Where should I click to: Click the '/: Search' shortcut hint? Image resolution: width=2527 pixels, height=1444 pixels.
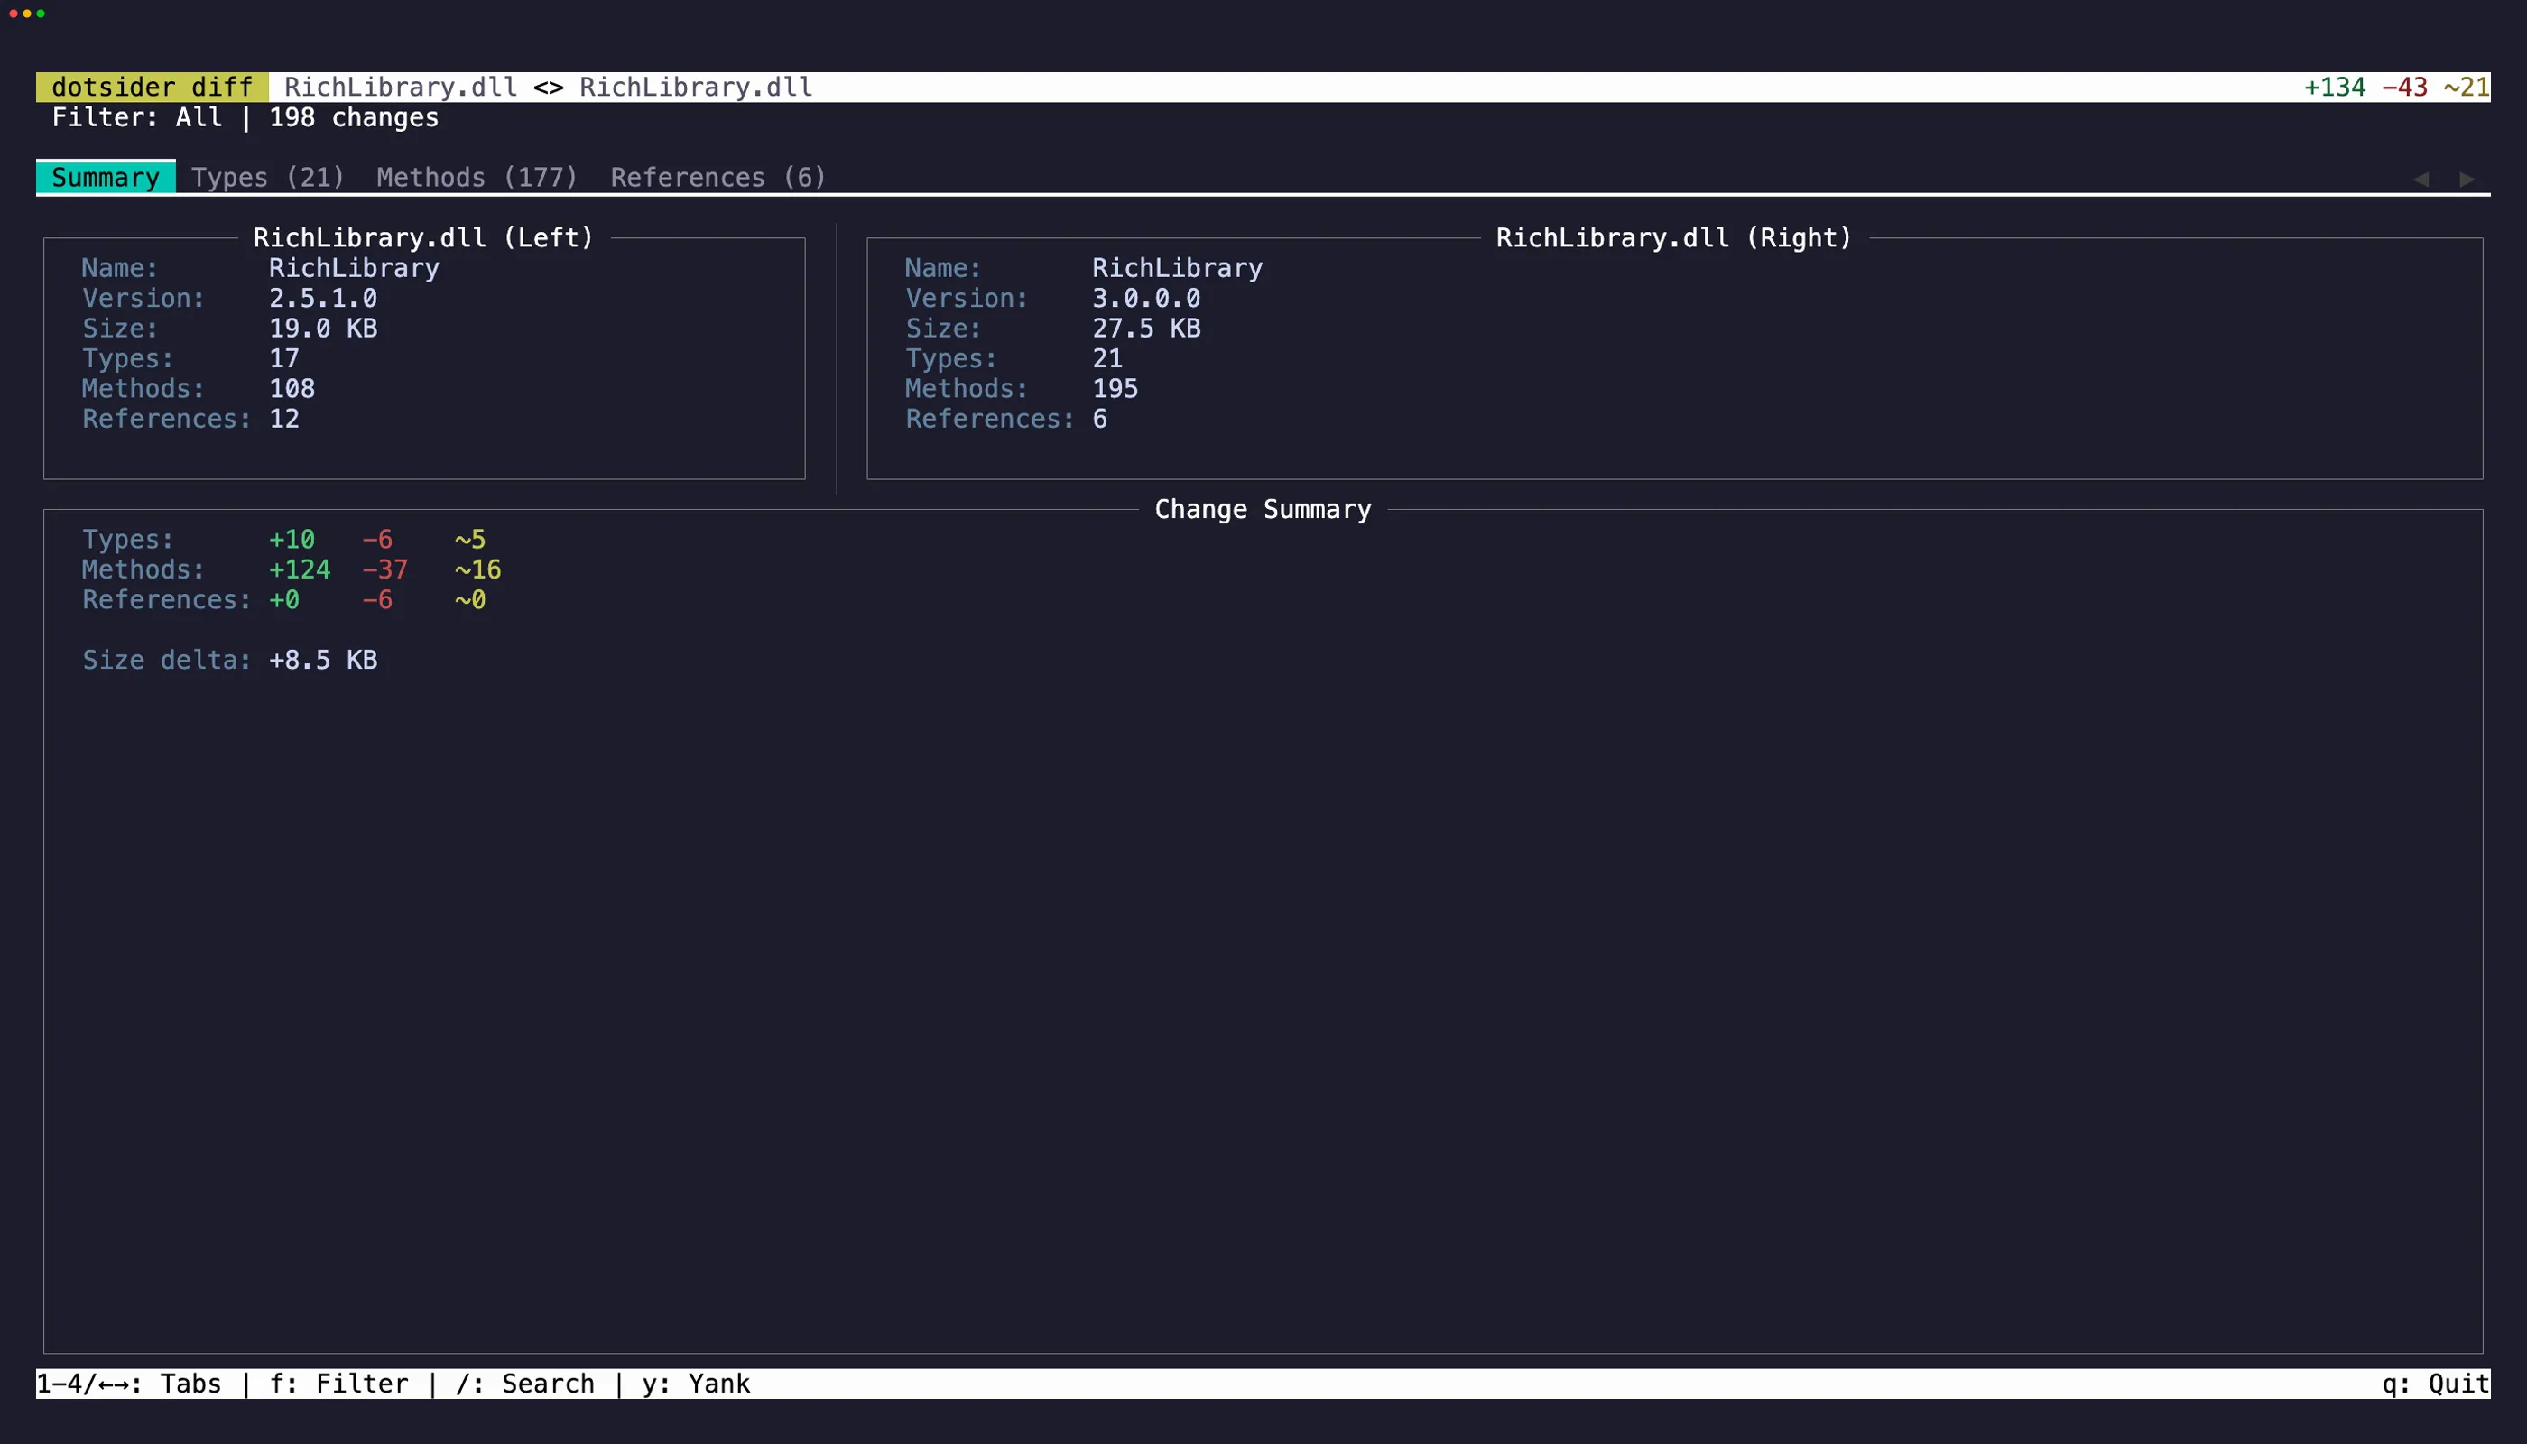(x=525, y=1384)
